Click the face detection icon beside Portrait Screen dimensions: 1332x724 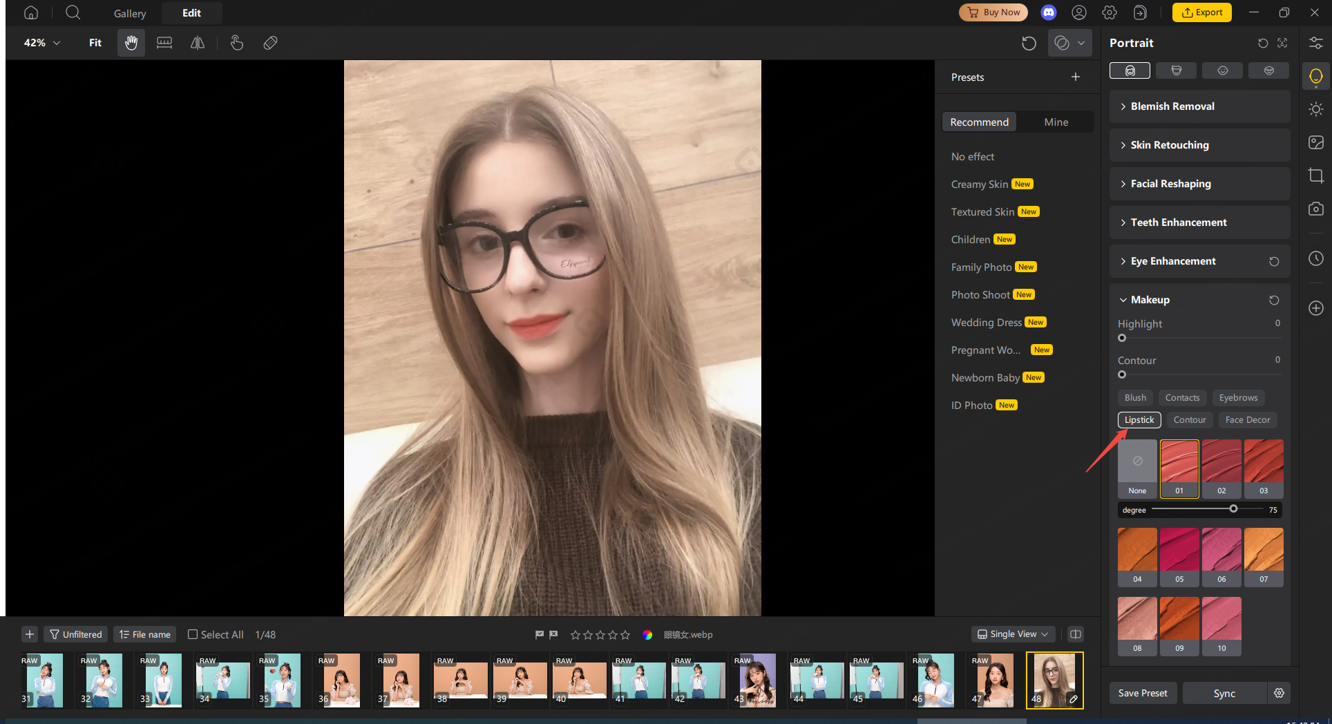(x=1282, y=43)
